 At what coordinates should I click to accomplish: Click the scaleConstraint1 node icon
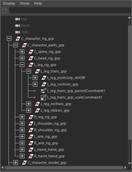click(44, 97)
